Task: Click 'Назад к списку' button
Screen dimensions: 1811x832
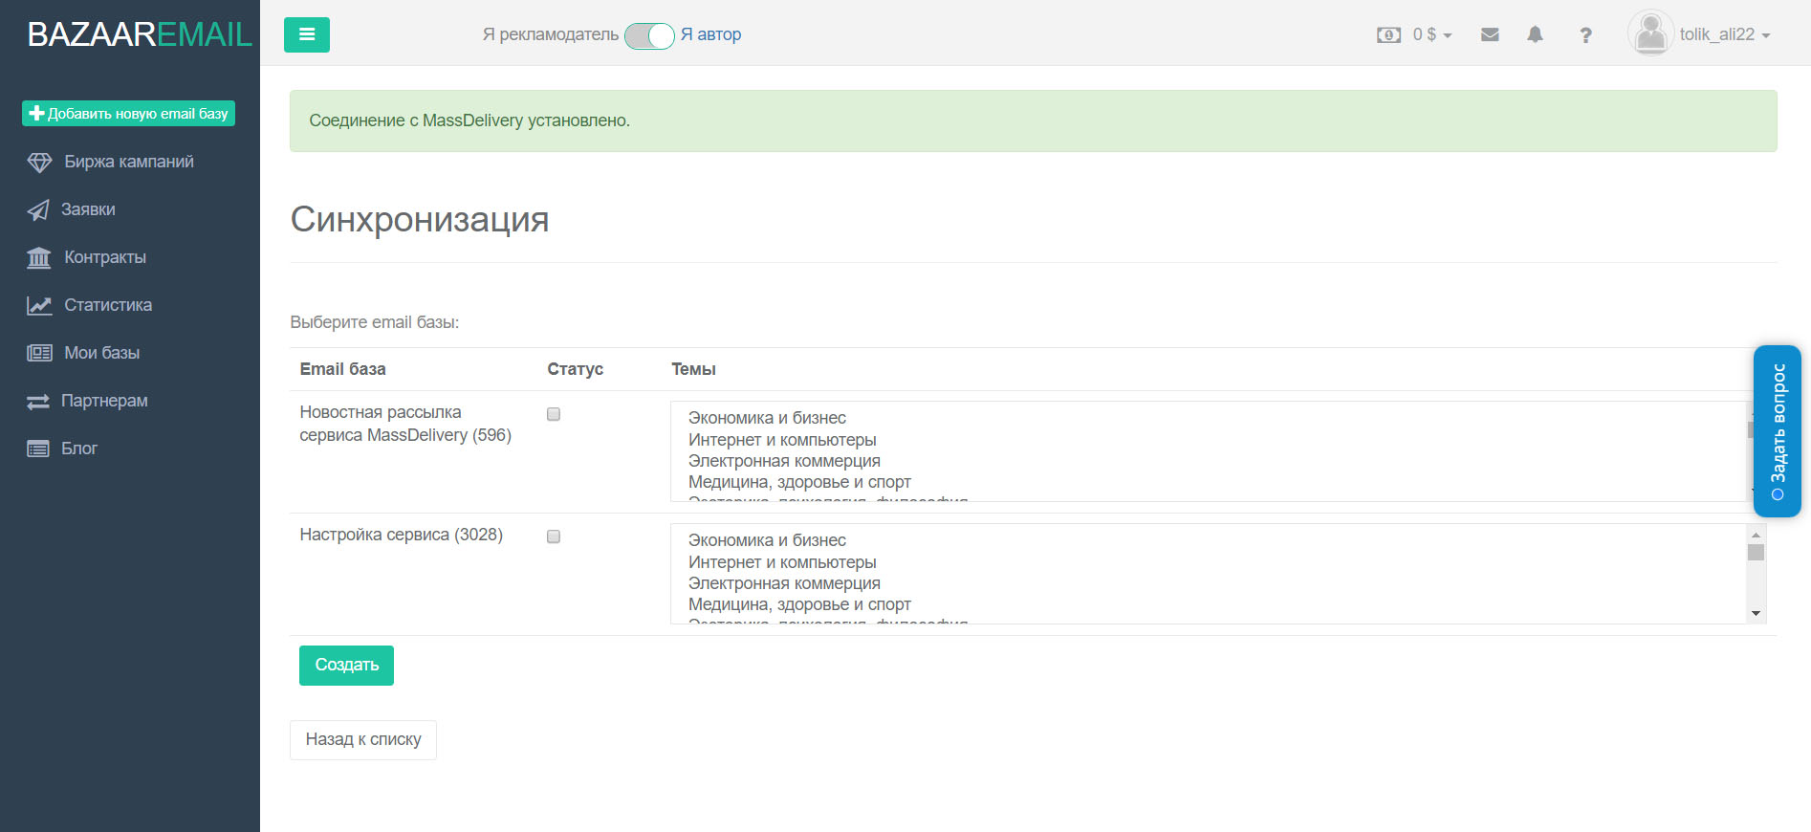Action: (362, 739)
